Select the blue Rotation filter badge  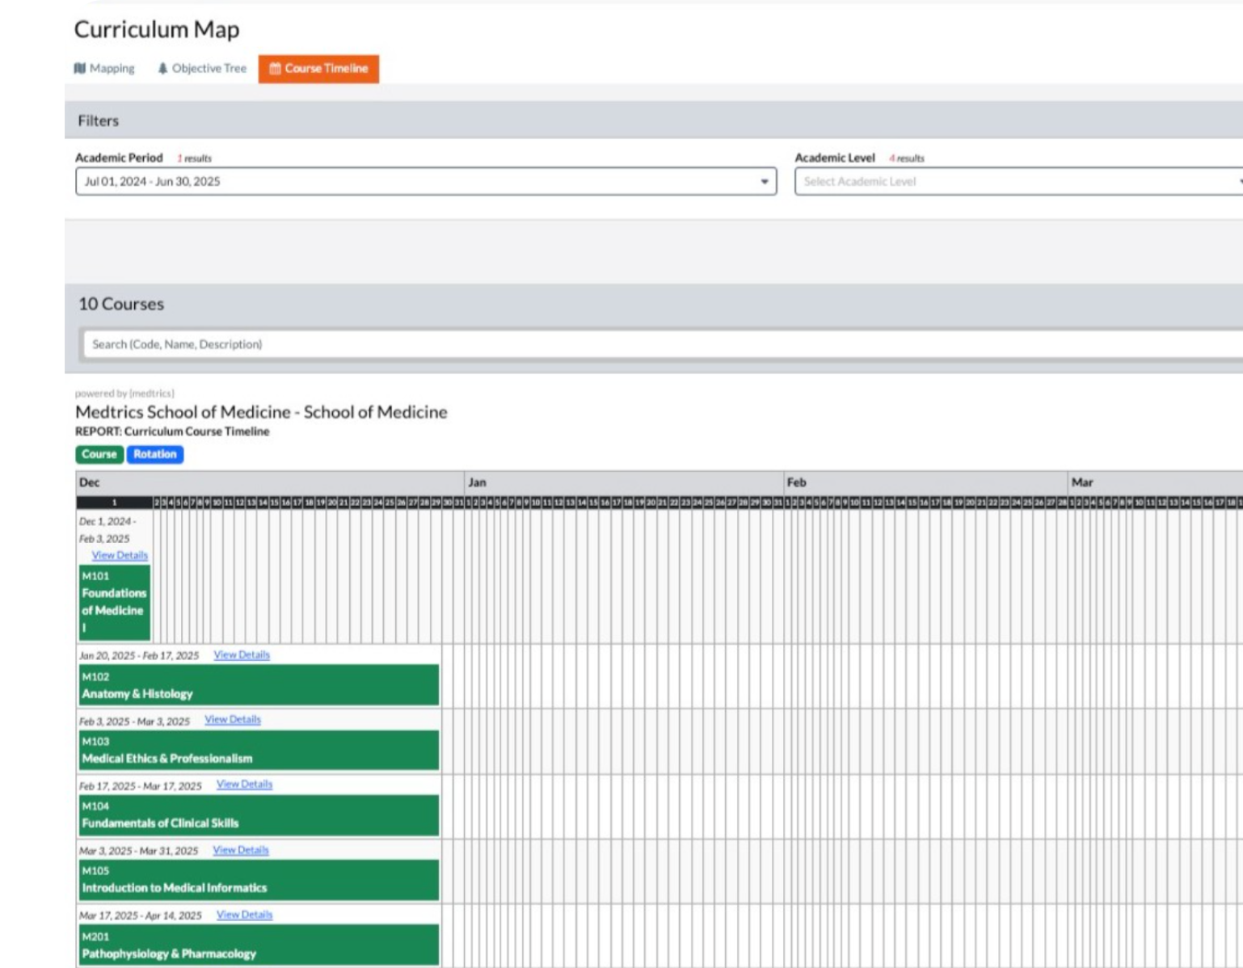155,454
